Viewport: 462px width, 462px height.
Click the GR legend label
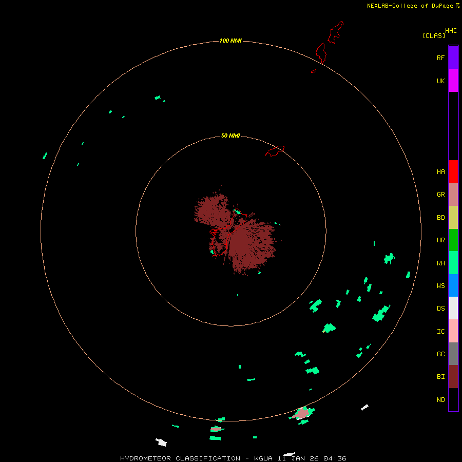tap(440, 195)
